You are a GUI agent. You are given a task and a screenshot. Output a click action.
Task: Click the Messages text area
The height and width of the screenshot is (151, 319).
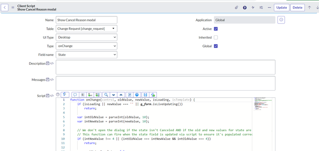166,83
